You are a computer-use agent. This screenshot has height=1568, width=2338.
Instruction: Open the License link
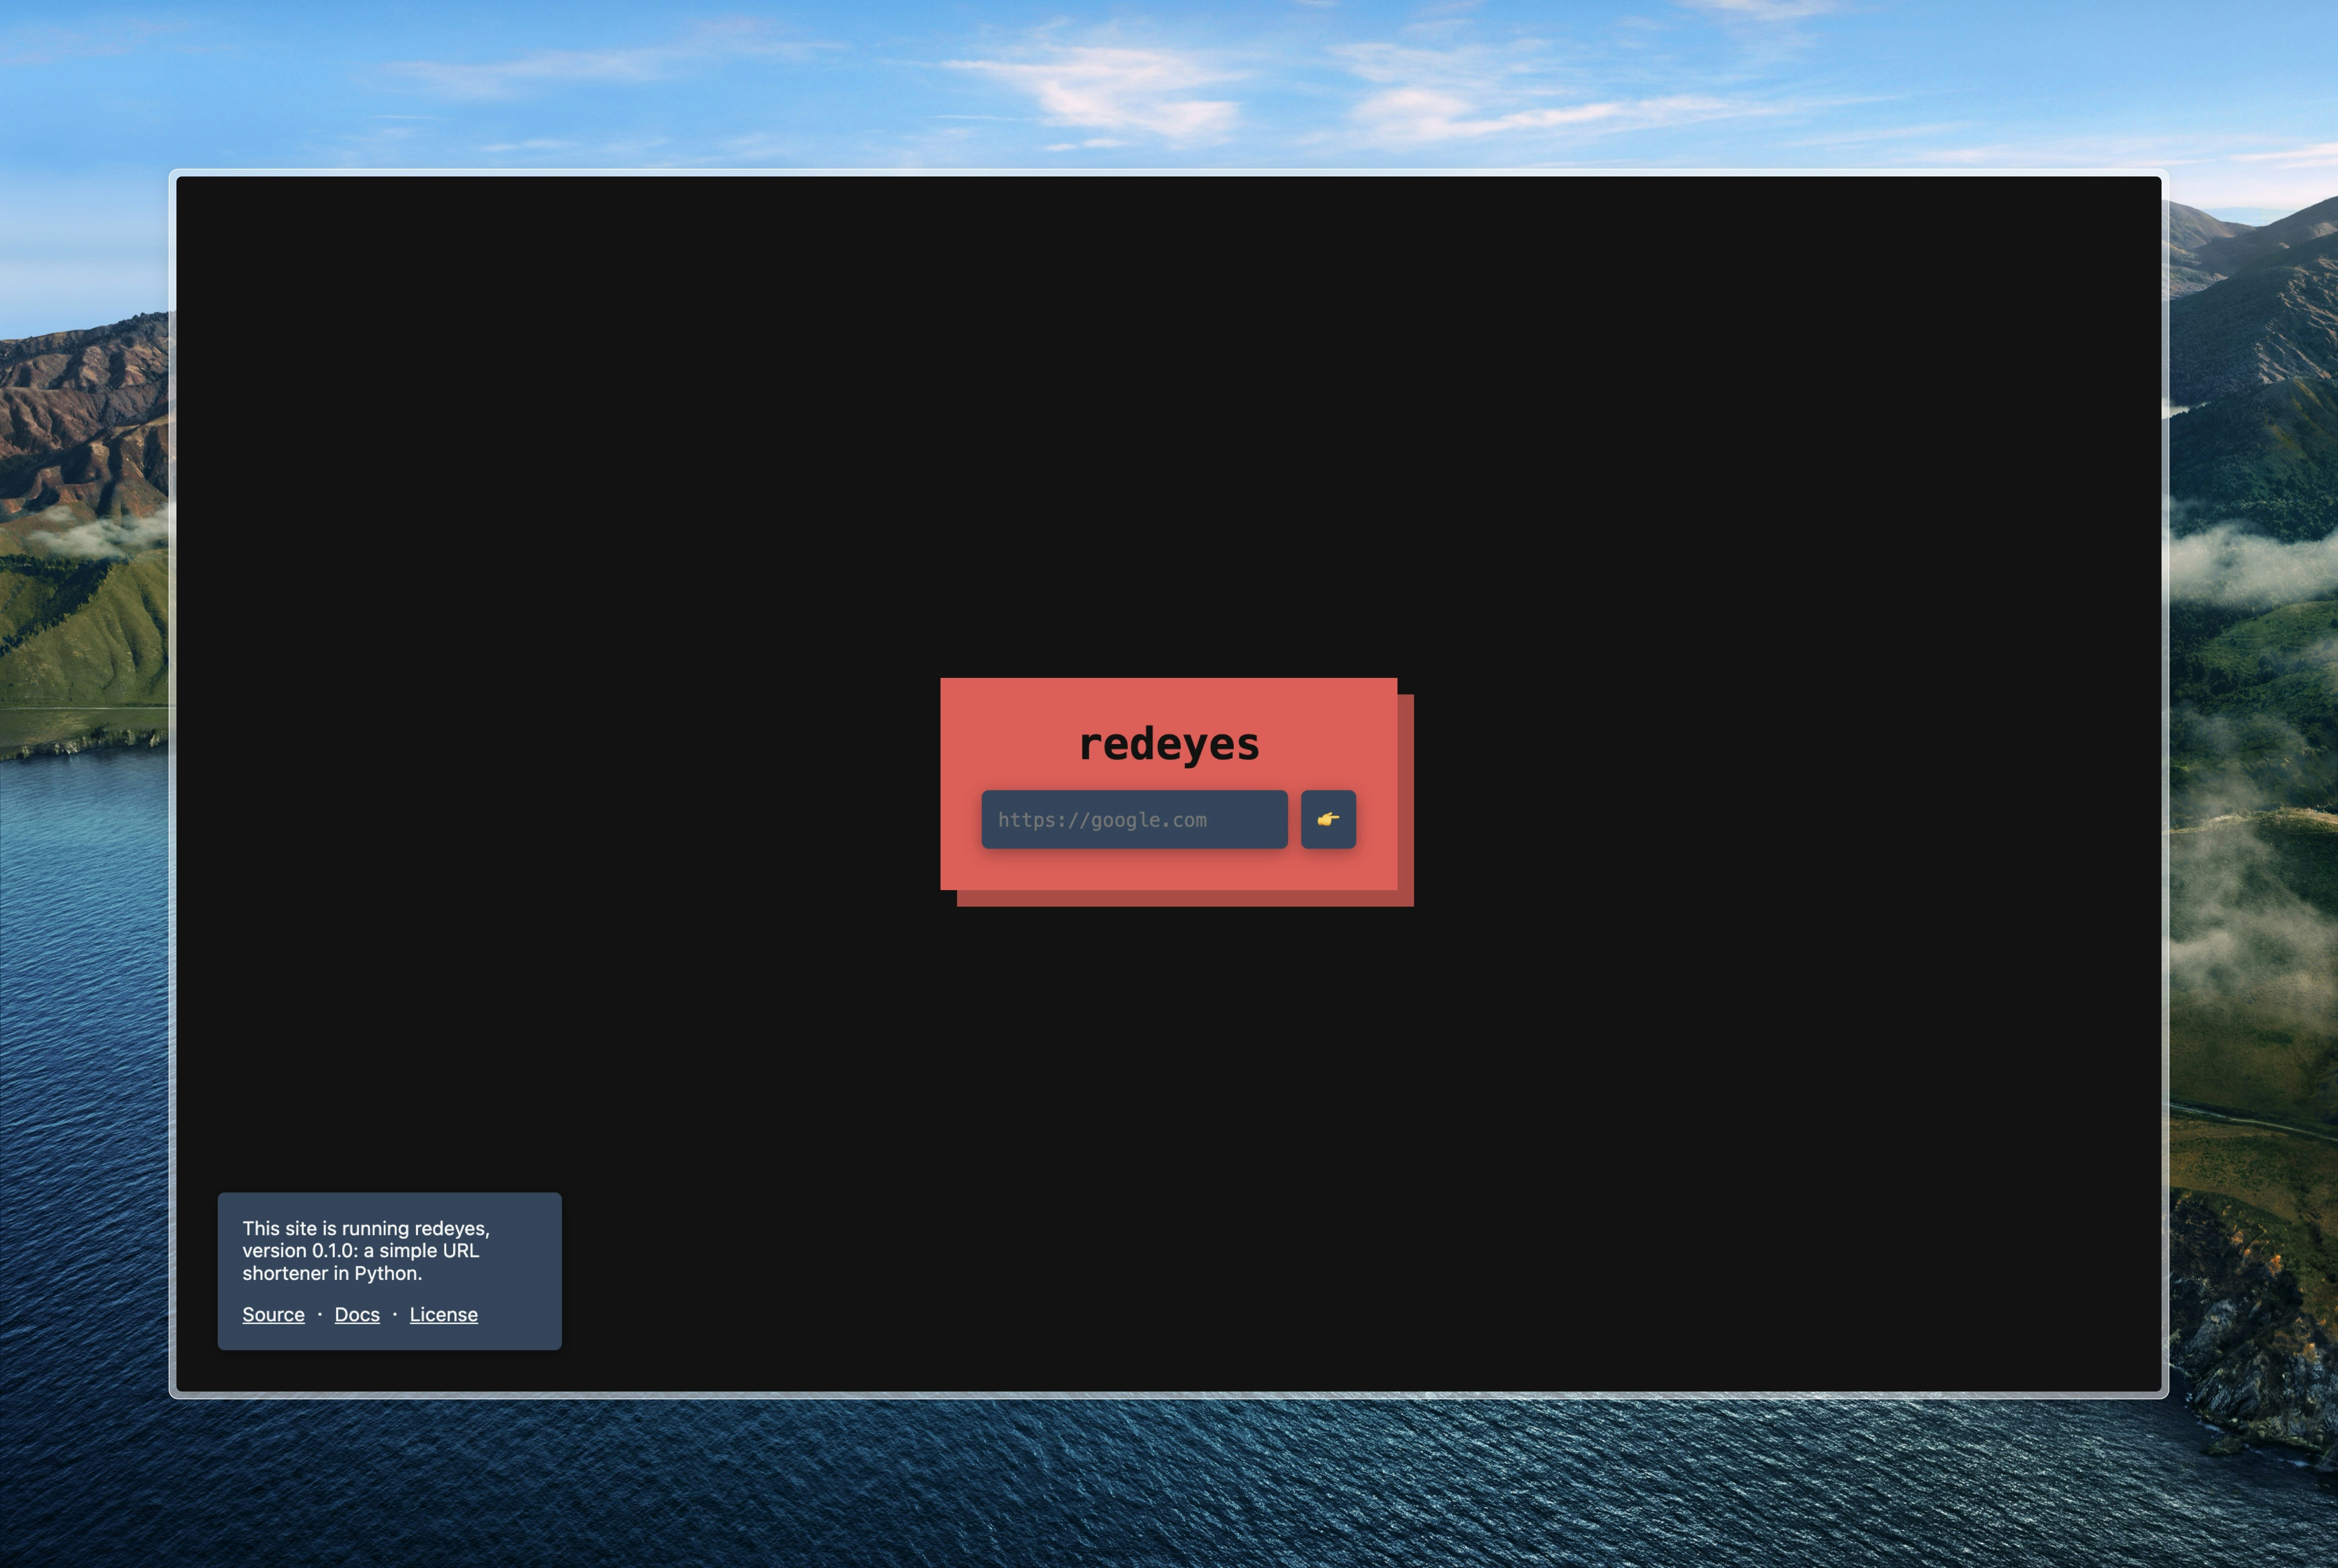pos(443,1314)
